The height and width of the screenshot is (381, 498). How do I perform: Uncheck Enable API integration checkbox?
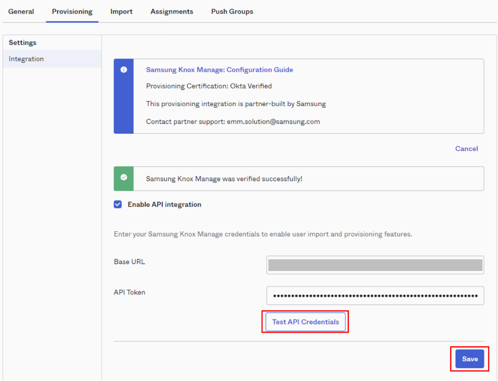pyautogui.click(x=118, y=204)
